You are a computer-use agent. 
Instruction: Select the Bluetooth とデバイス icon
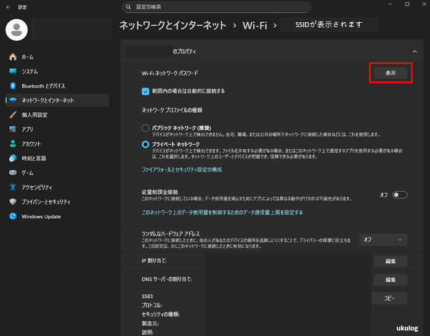[x=12, y=86]
